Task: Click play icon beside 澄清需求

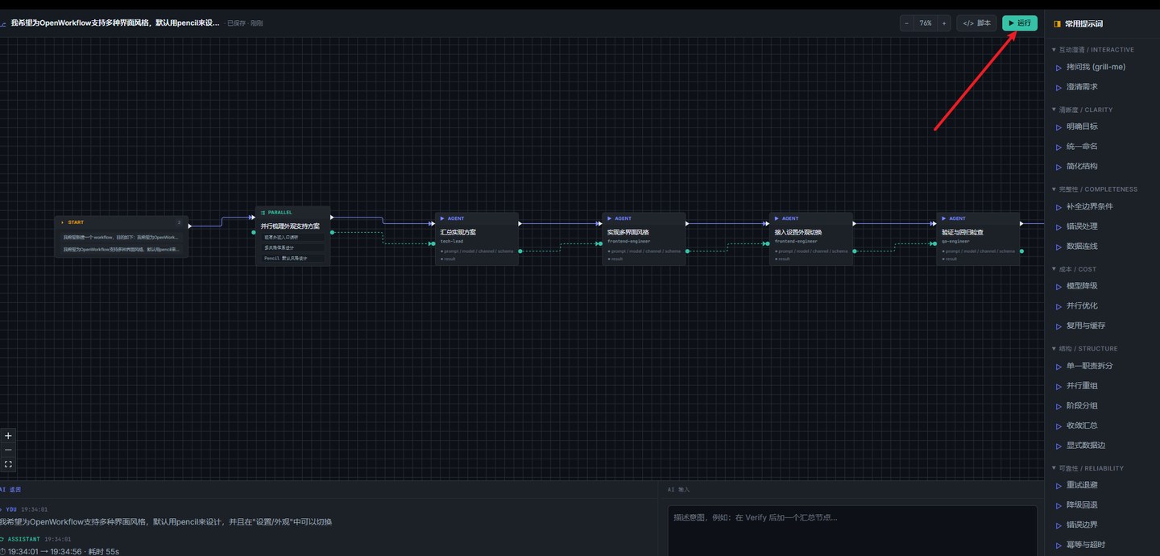Action: (1059, 87)
